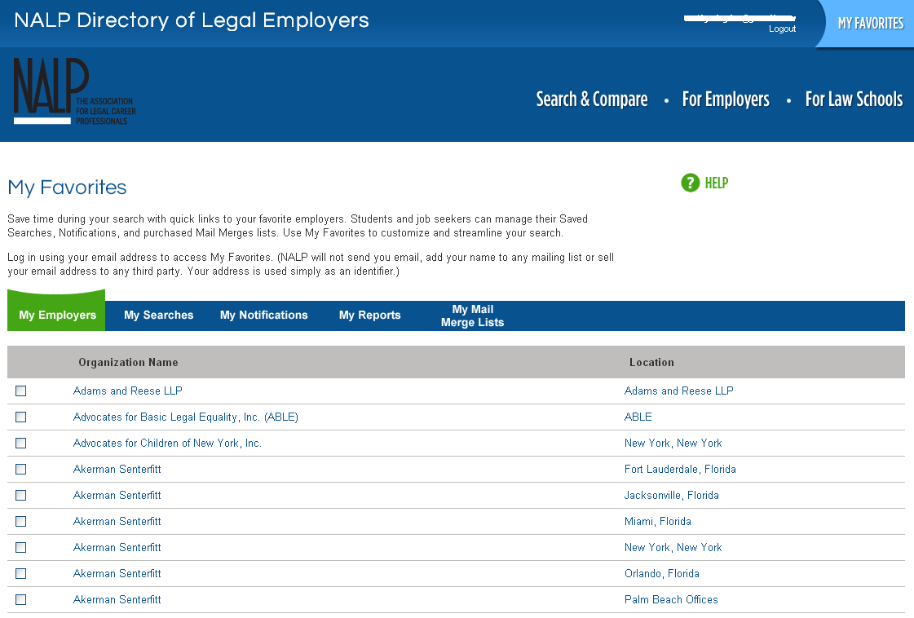Tick checkbox for Akerman Senterfitt Jacksonville

pos(21,495)
